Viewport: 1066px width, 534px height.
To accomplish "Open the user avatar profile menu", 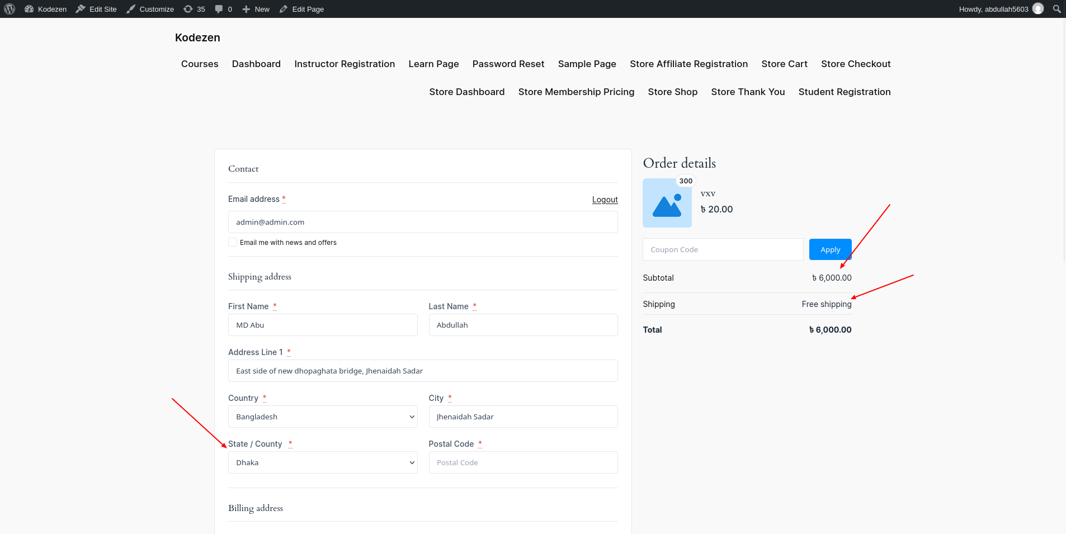I will [x=1038, y=8].
